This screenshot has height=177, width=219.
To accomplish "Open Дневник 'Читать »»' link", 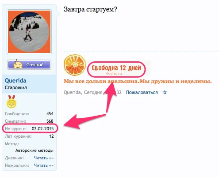I will pyautogui.click(x=44, y=158).
